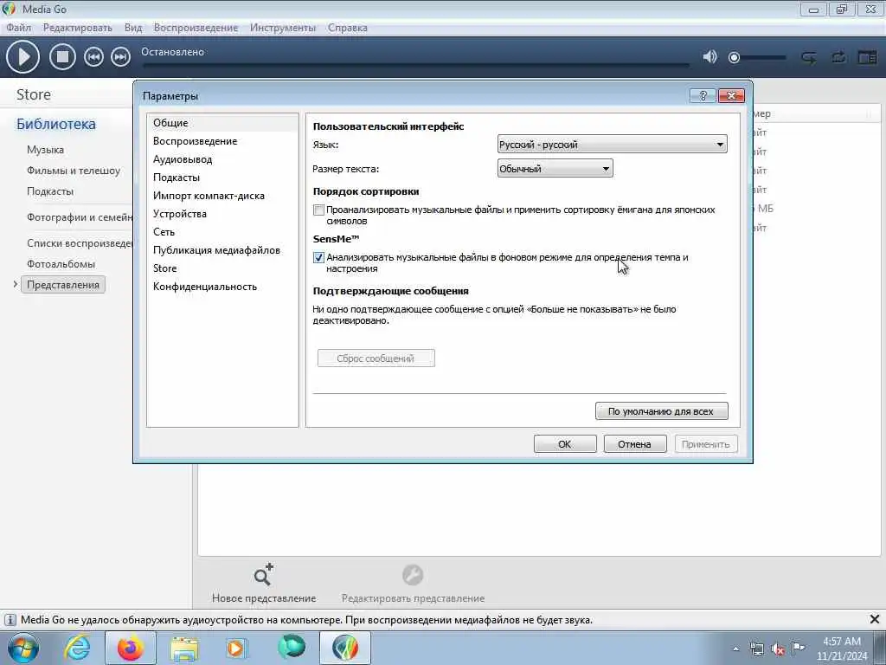This screenshot has width=886, height=665.
Task: Open the Воспроизведение menu
Action: pyautogui.click(x=196, y=28)
